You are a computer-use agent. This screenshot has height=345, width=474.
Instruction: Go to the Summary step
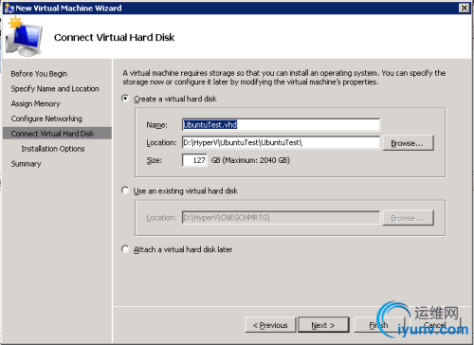pos(26,164)
